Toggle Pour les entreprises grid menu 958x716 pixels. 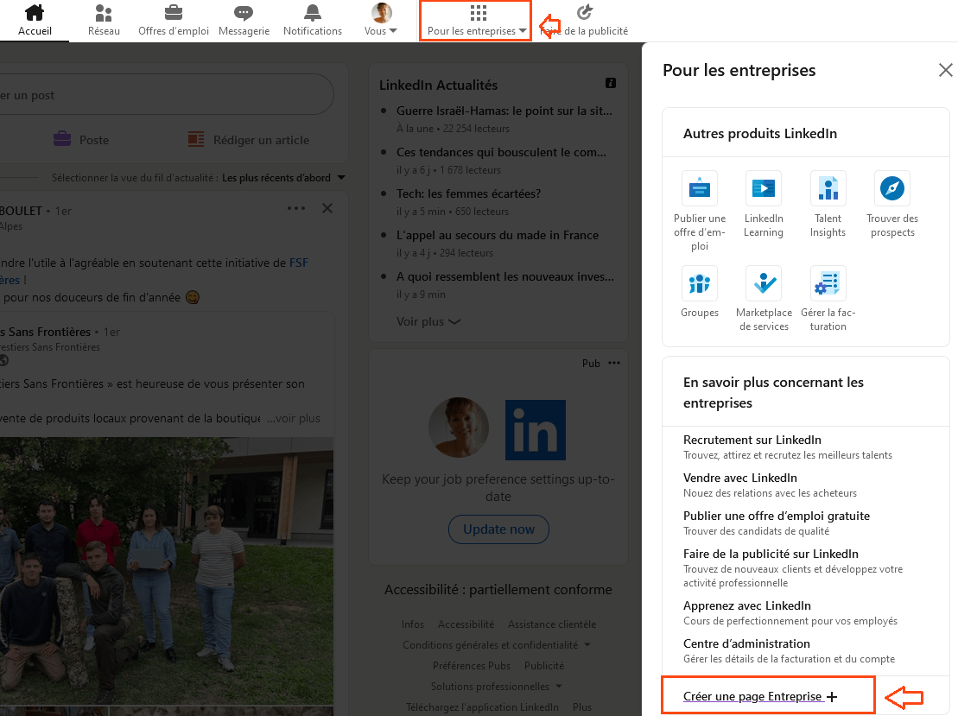(x=477, y=20)
